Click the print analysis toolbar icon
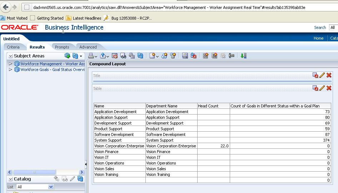Viewport: 338px width, 193px height. click(x=91, y=56)
